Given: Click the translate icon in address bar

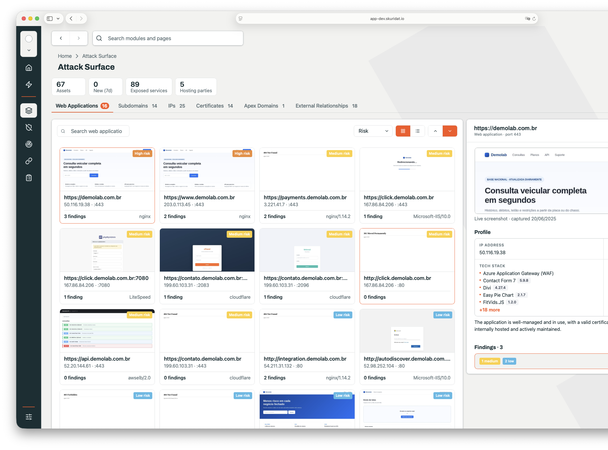Looking at the screenshot, I should pyautogui.click(x=527, y=19).
